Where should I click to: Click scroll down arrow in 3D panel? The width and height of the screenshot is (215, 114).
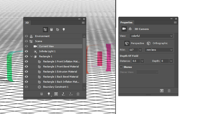(x=84, y=88)
